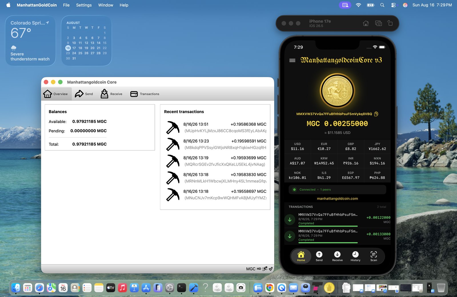Tap the MGC 0.00255000 balance
This screenshot has width=457, height=297.
[337, 124]
